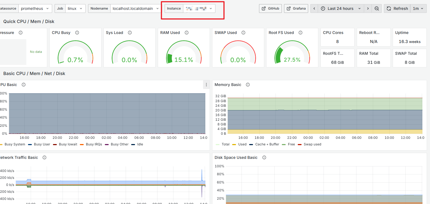
Task: Open the 1m refresh interval dropdown
Action: (418, 8)
